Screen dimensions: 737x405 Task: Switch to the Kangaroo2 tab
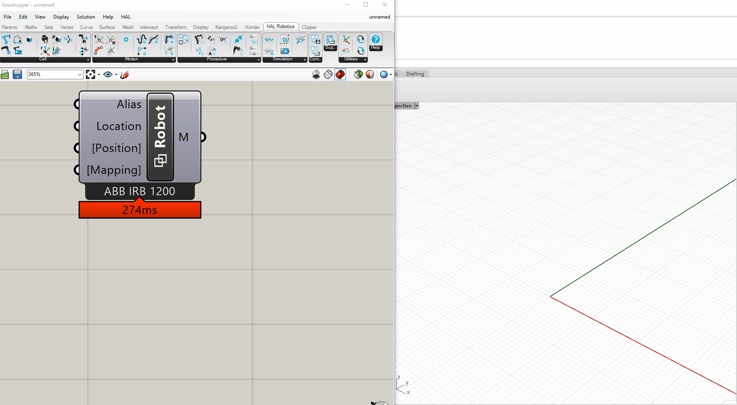226,27
